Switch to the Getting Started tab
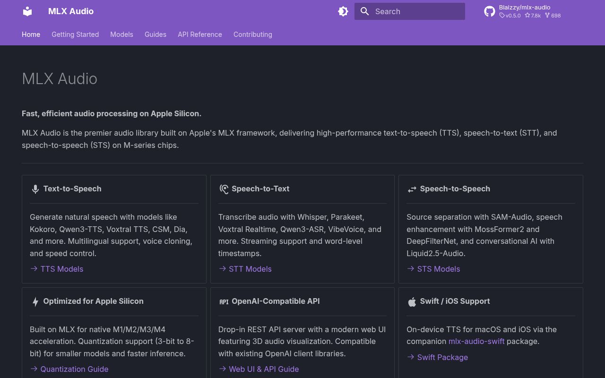This screenshot has width=605, height=378. pos(75,34)
